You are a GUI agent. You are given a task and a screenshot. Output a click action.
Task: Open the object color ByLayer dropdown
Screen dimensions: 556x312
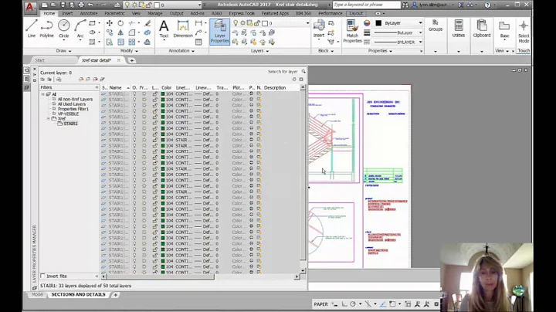(421, 23)
